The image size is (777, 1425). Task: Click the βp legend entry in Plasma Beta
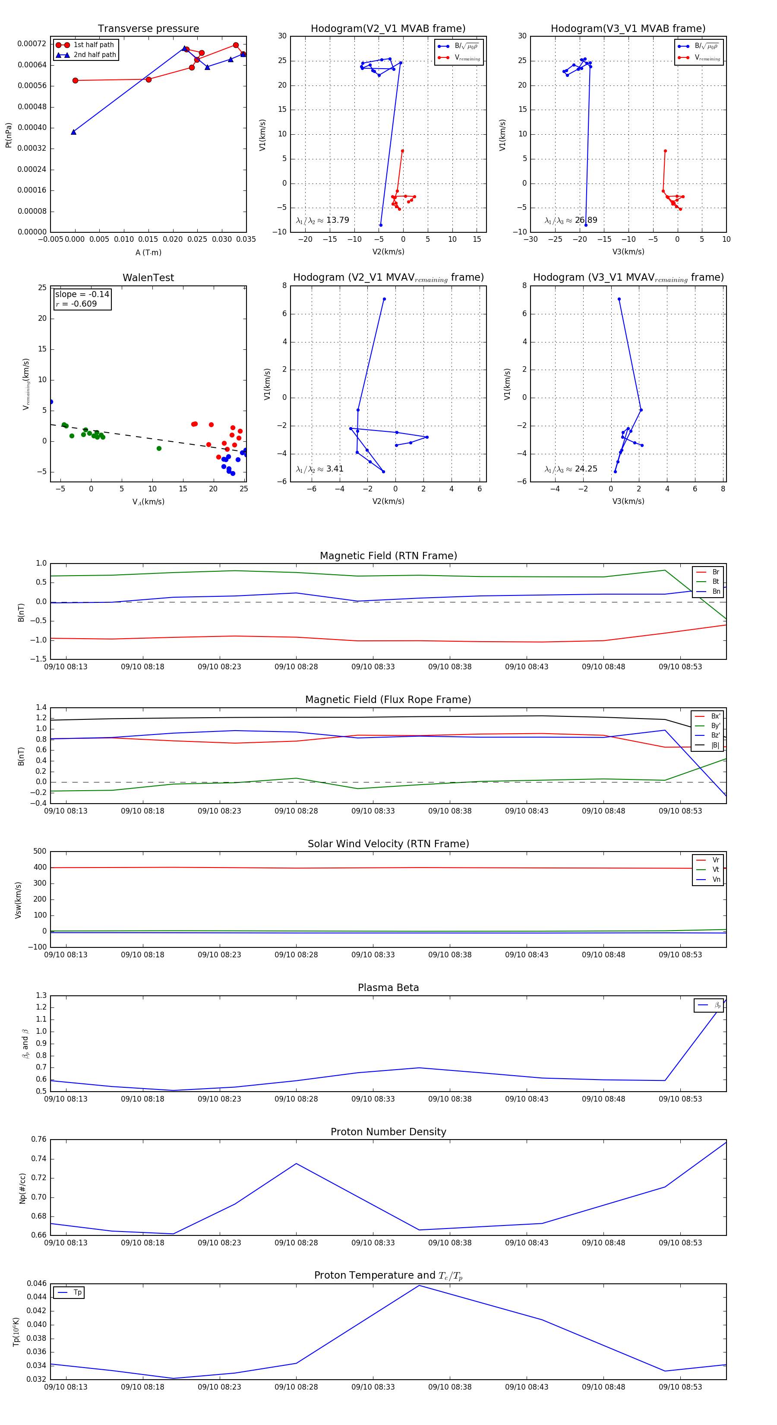[x=709, y=1005]
